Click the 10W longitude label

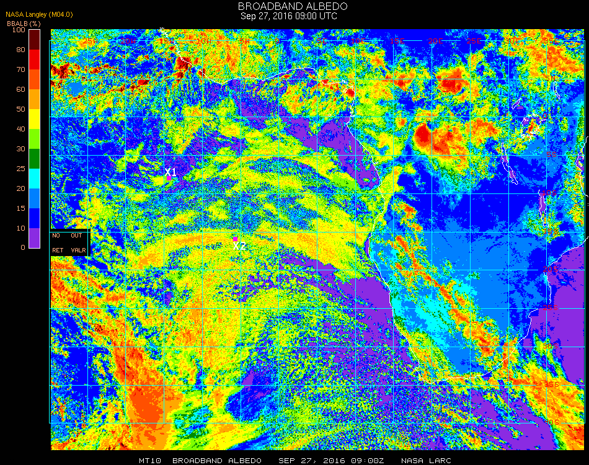(x=205, y=41)
